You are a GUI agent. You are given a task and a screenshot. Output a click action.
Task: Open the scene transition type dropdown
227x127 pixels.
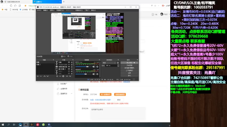[x=109, y=63]
